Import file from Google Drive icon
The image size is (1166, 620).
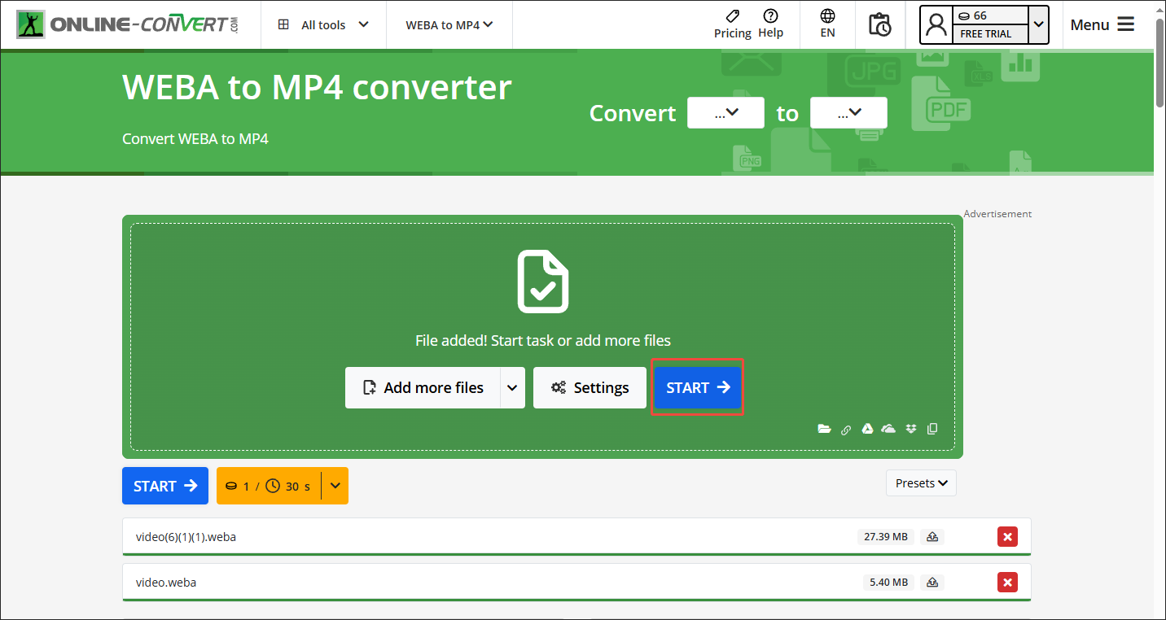868,429
